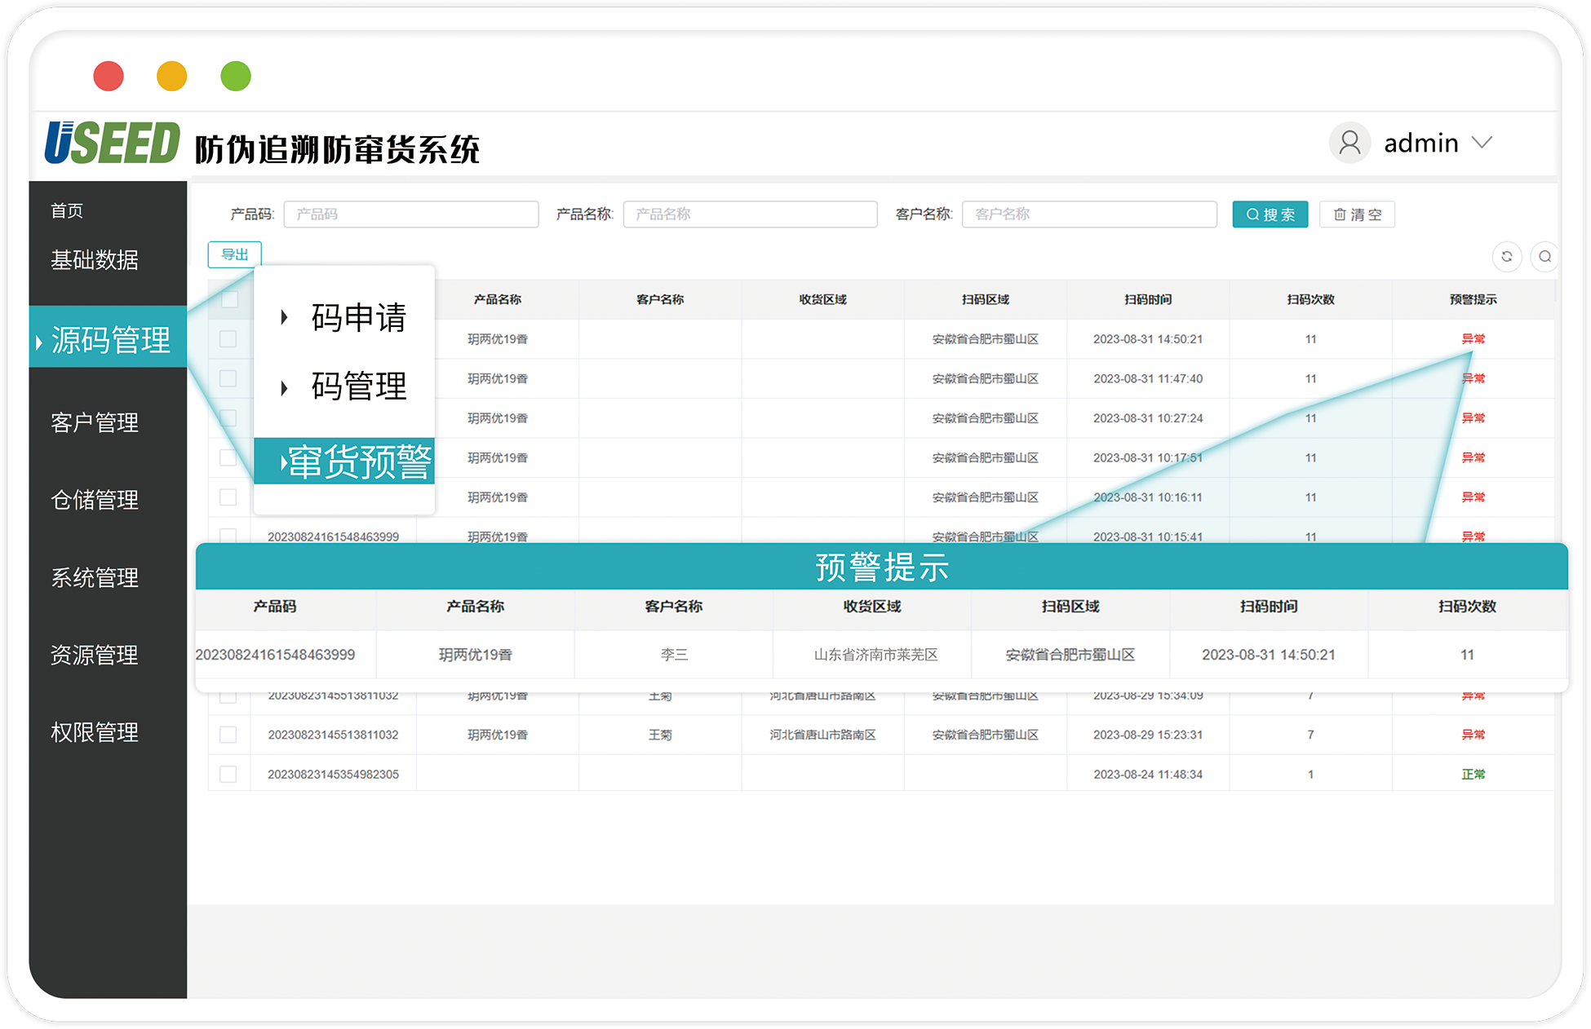Image resolution: width=1591 pixels, height=1029 pixels.
Task: Click the red circle window button
Action: pos(109,76)
